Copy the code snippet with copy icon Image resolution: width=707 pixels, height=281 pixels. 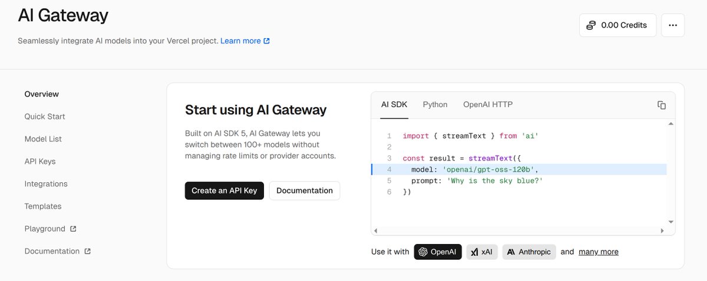click(662, 105)
